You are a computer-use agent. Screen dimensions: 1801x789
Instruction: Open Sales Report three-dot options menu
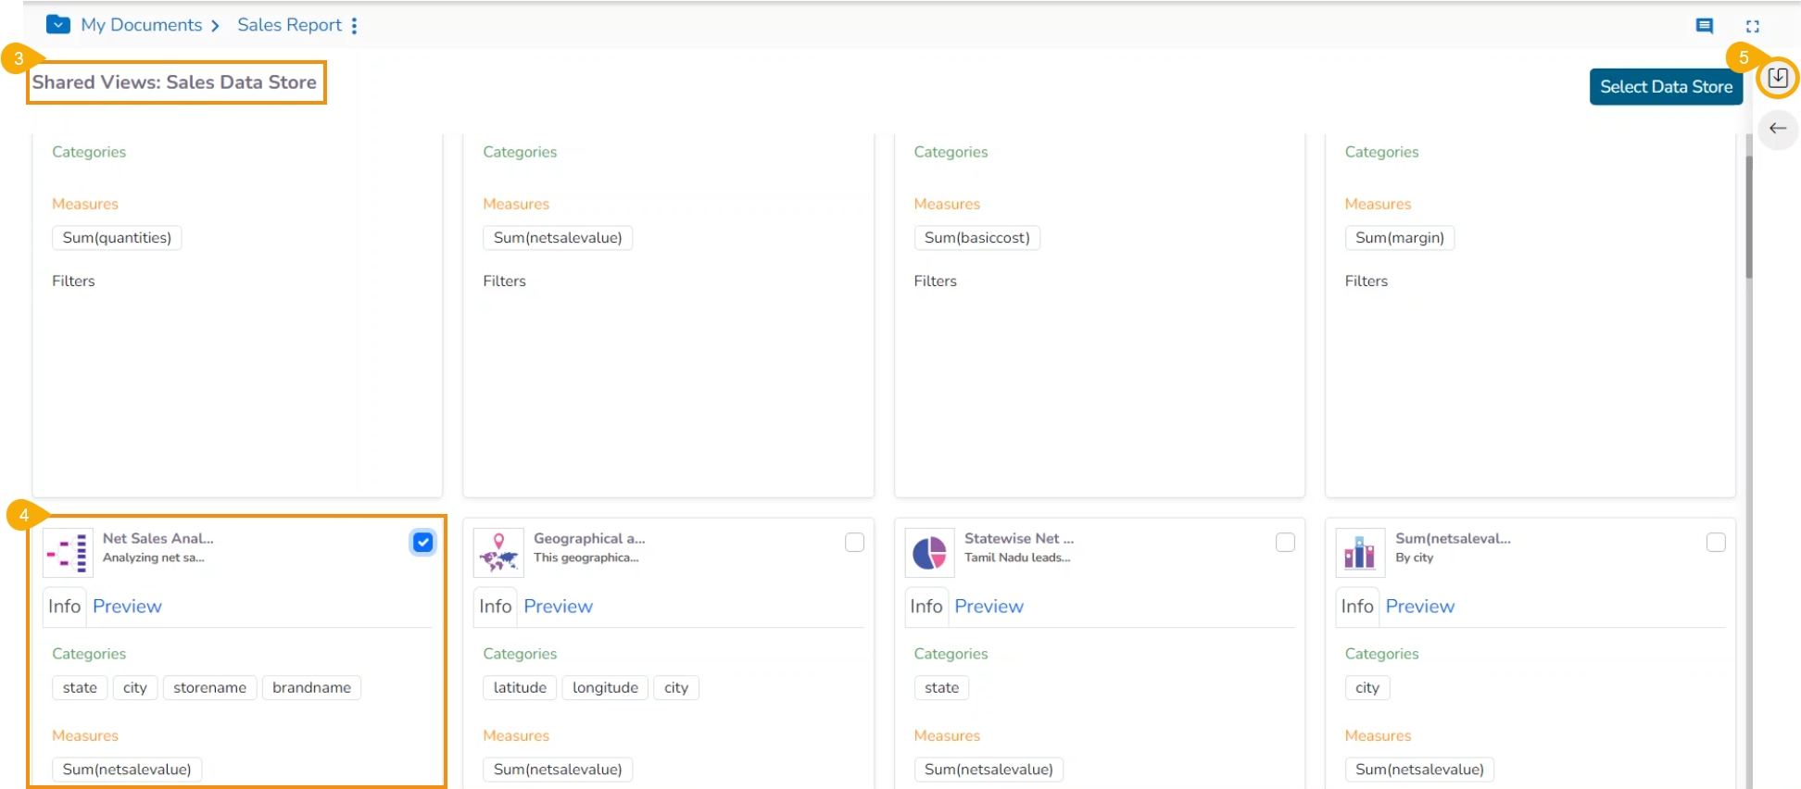click(354, 26)
